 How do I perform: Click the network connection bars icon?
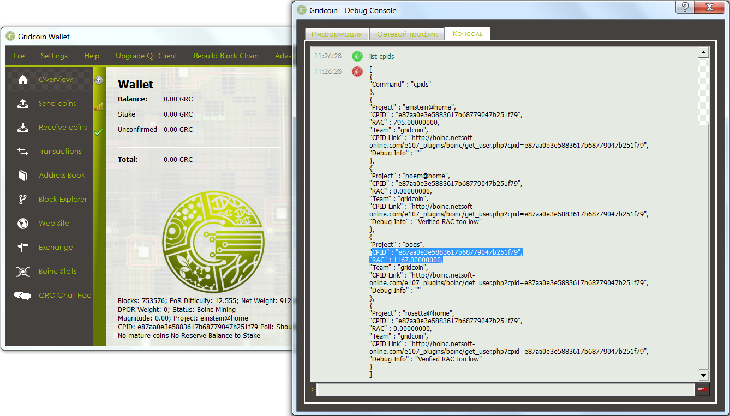tap(99, 106)
